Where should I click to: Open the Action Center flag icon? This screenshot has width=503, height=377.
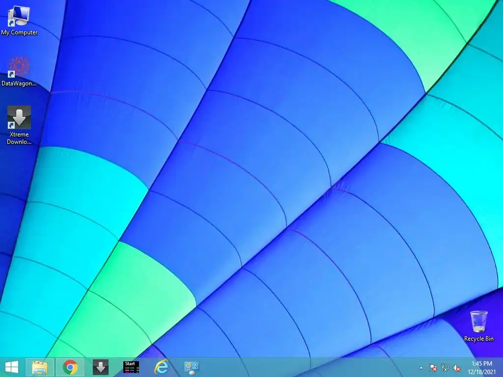click(433, 368)
